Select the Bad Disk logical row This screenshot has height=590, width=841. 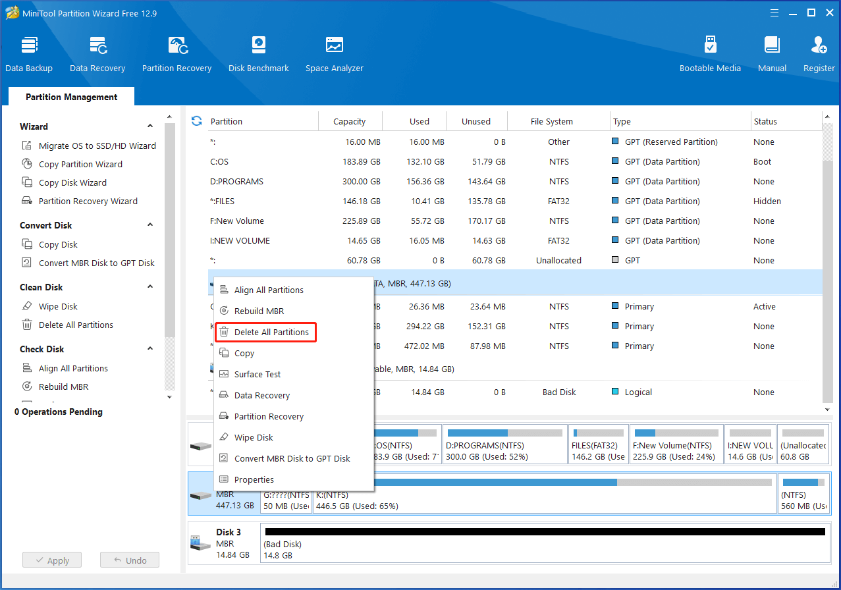(515, 392)
